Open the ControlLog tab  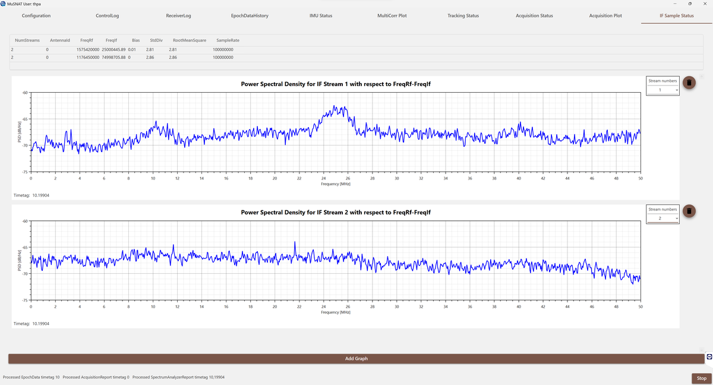pyautogui.click(x=108, y=15)
